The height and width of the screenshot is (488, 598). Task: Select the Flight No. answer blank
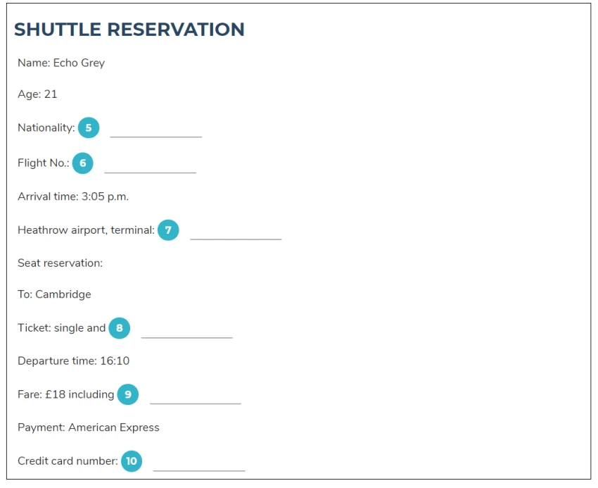pos(151,165)
